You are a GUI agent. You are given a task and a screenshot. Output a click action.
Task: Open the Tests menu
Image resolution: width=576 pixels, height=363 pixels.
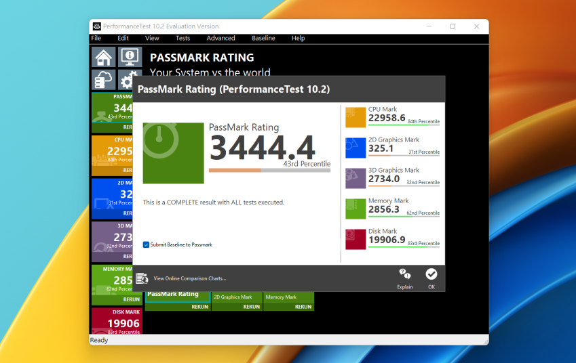tap(183, 38)
